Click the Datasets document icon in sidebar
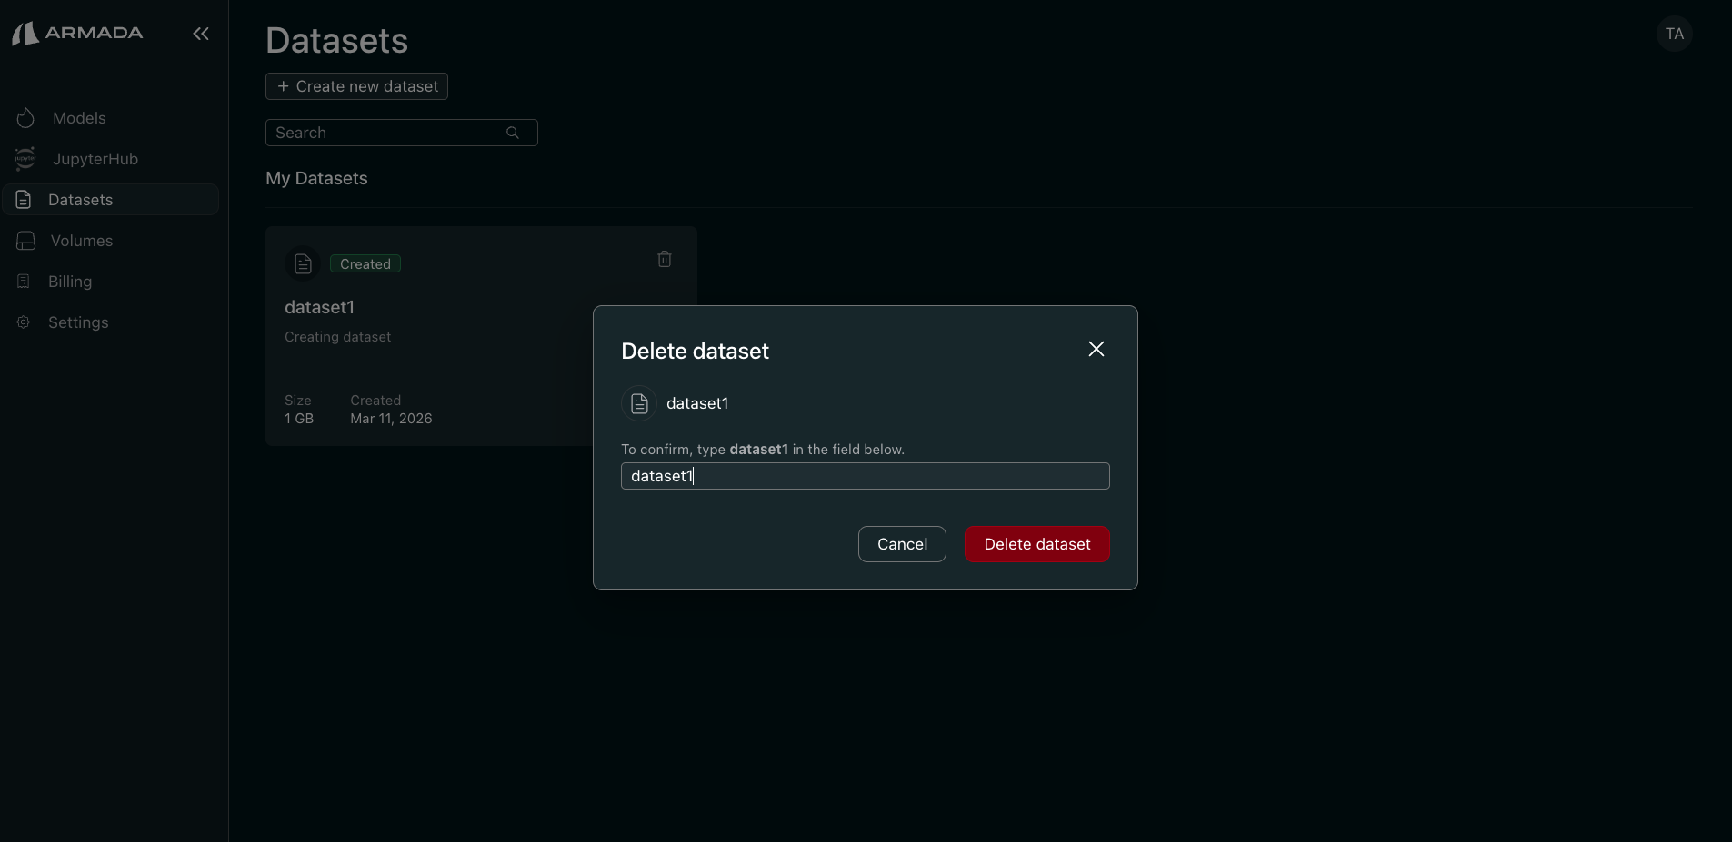The image size is (1732, 842). 23,199
